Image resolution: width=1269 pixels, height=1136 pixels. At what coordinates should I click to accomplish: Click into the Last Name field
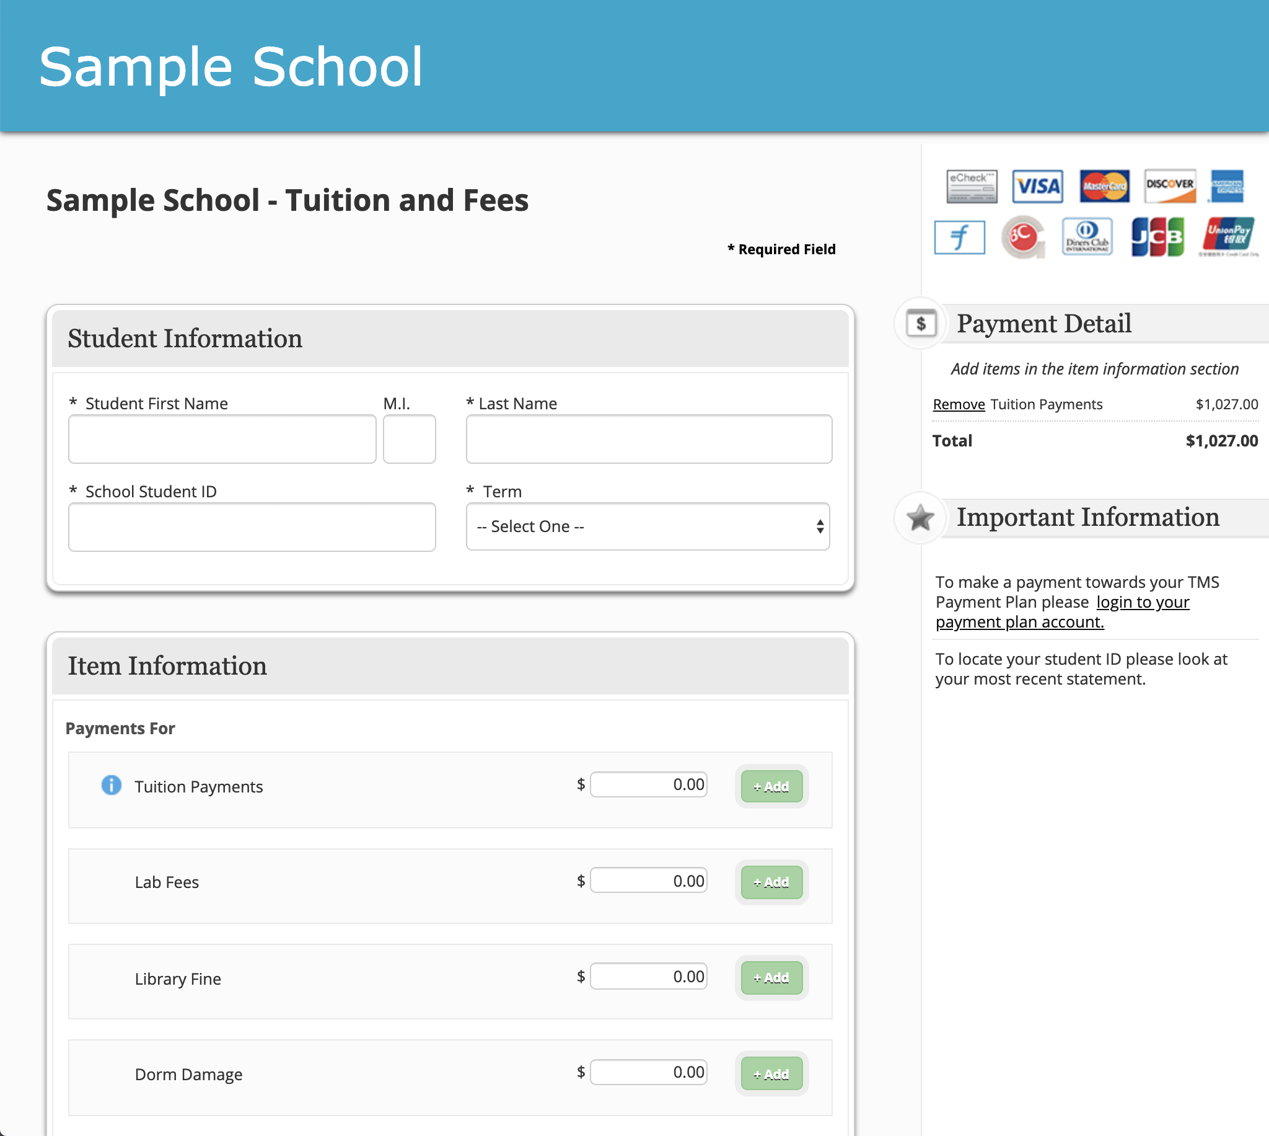(649, 440)
